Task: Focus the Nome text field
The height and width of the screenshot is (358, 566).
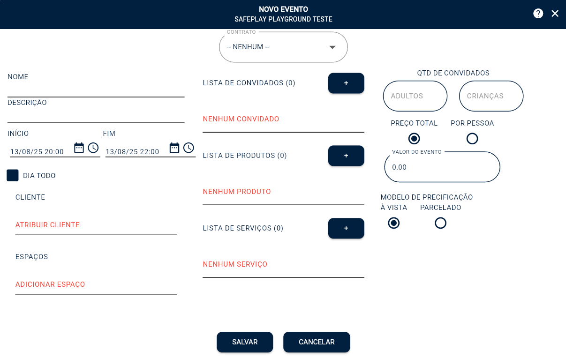Action: point(96,89)
